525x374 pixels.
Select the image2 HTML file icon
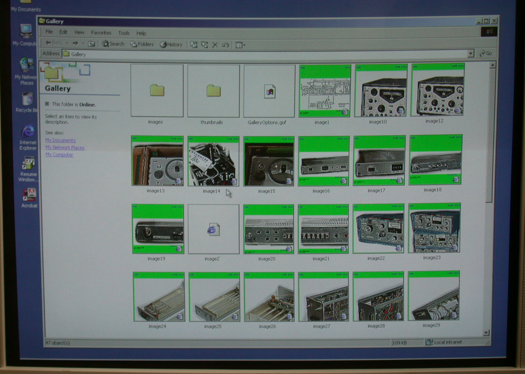tap(213, 229)
